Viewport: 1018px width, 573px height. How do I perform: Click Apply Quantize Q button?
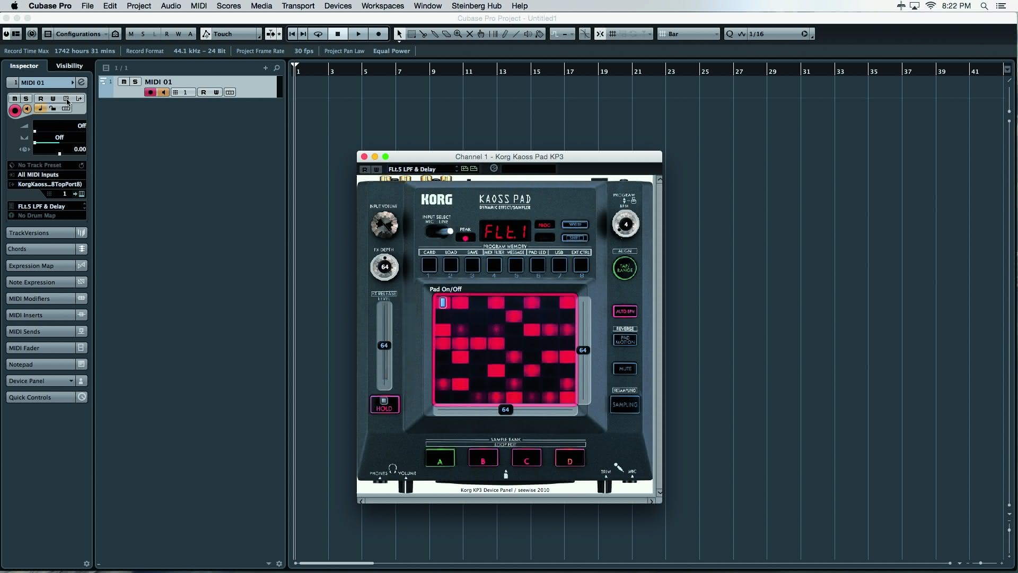click(x=730, y=34)
